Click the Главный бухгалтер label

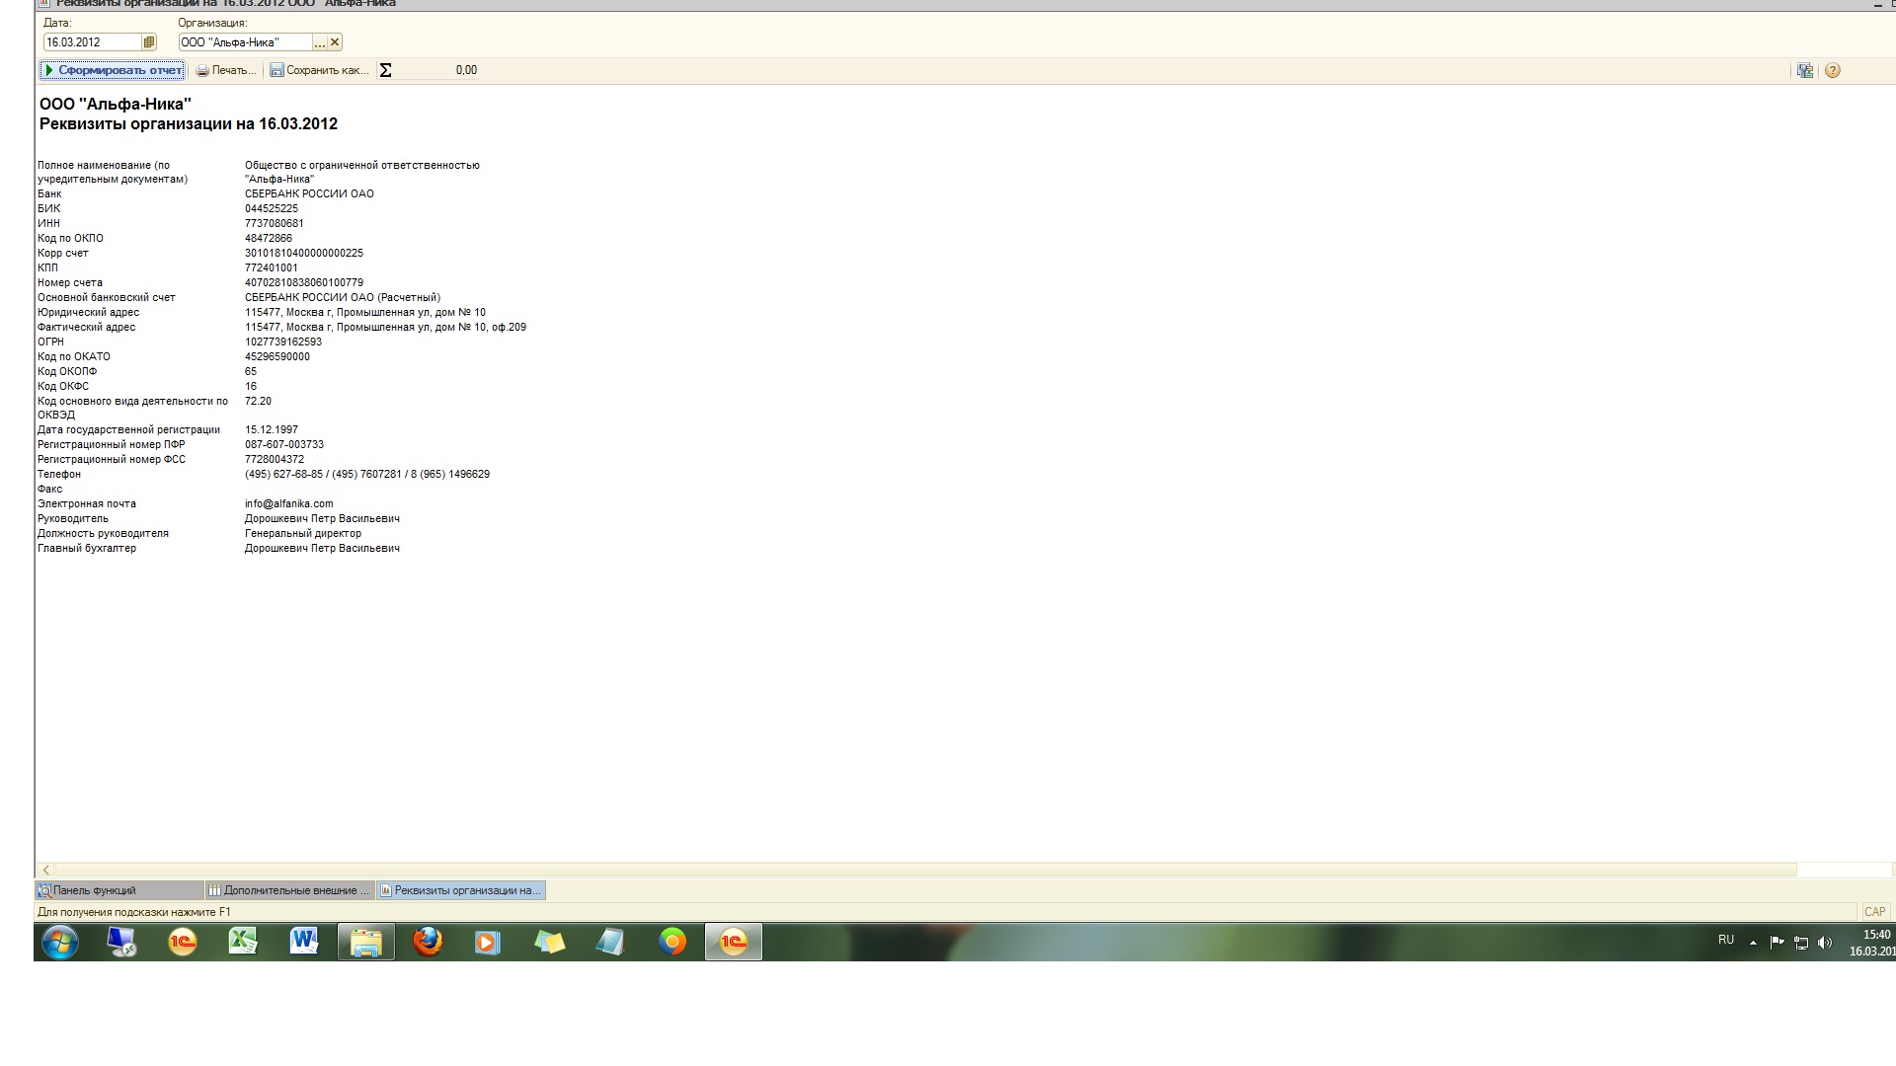(x=87, y=548)
